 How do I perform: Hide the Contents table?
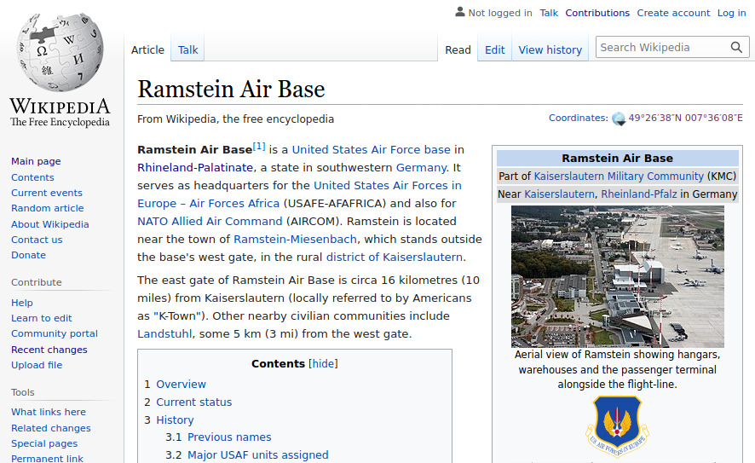tap(323, 364)
